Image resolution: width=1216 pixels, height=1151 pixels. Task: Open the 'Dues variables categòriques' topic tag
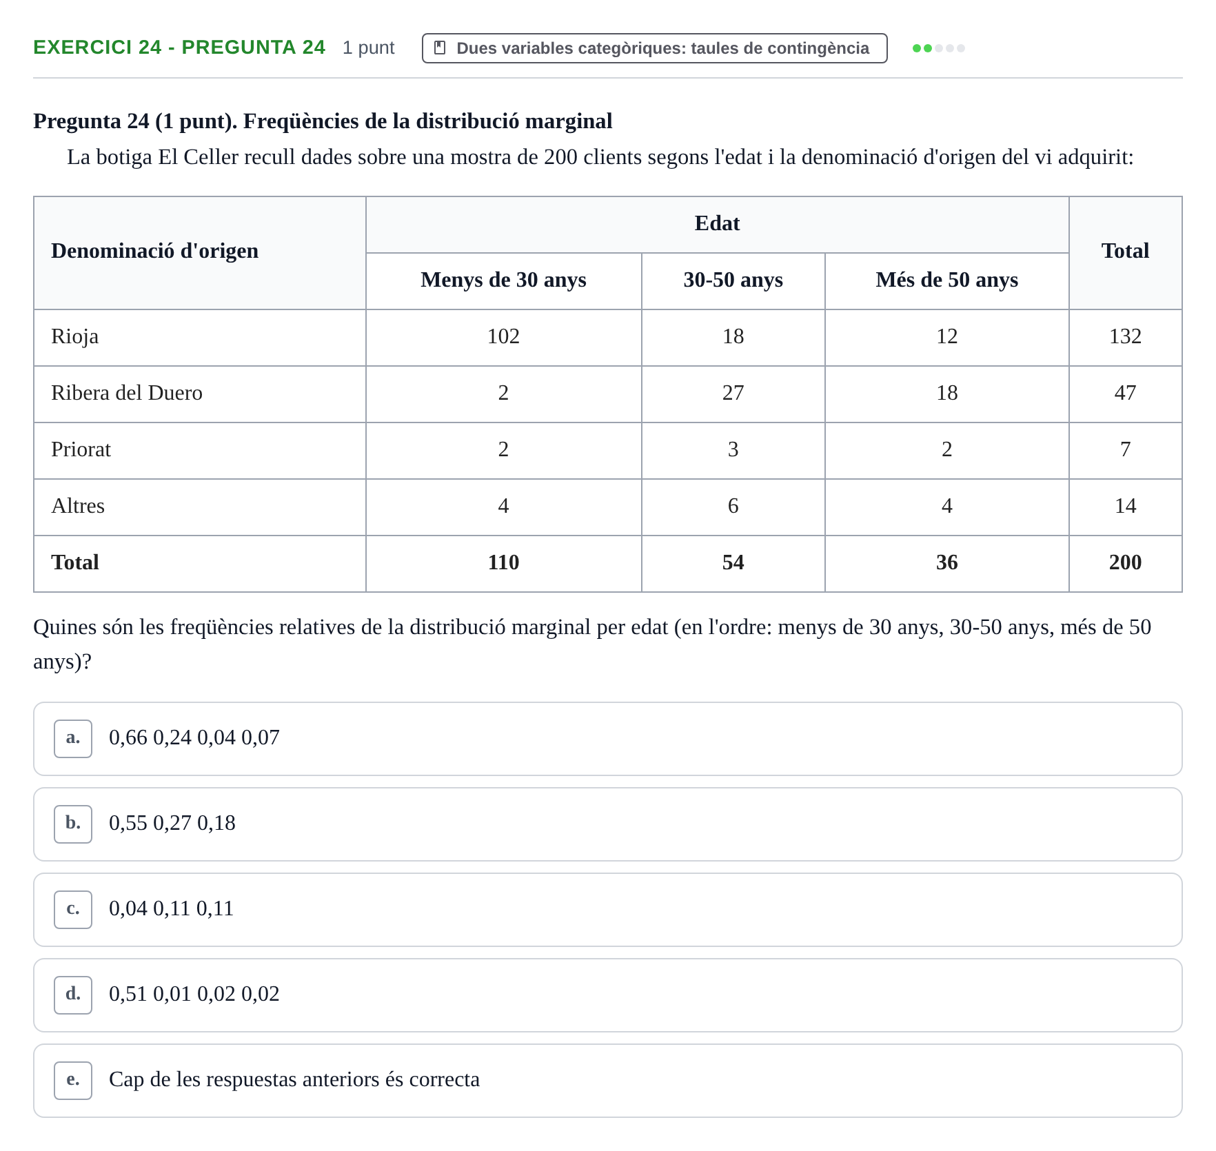tap(654, 48)
